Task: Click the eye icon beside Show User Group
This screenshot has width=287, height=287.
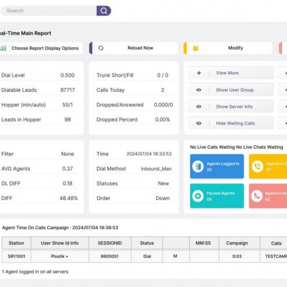Action: (199, 90)
